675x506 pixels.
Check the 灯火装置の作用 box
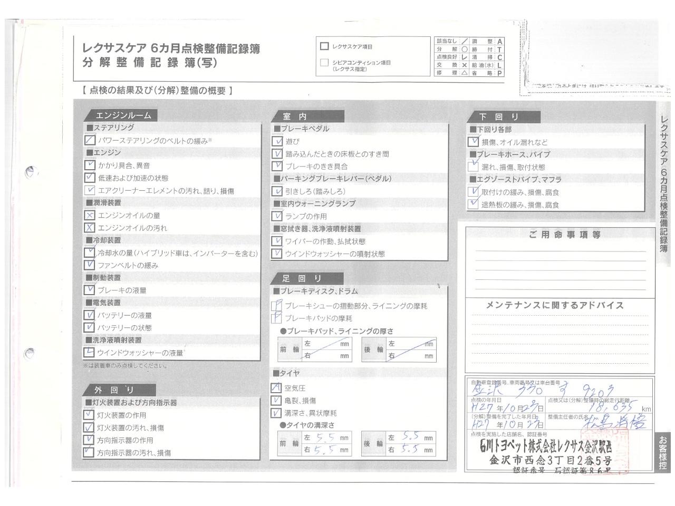[x=89, y=415]
